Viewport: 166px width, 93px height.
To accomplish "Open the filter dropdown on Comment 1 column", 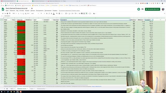I will (x=52, y=20).
